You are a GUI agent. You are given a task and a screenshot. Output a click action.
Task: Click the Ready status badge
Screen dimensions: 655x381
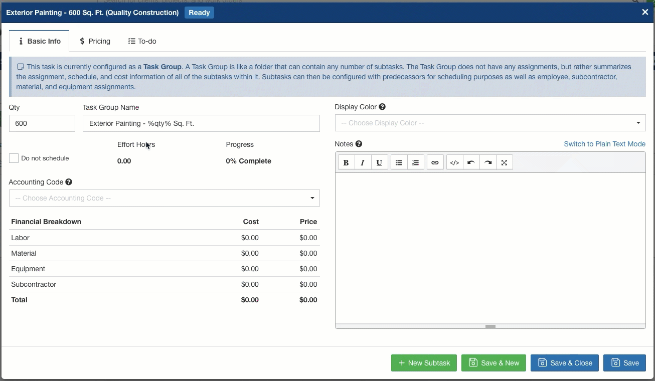point(199,13)
